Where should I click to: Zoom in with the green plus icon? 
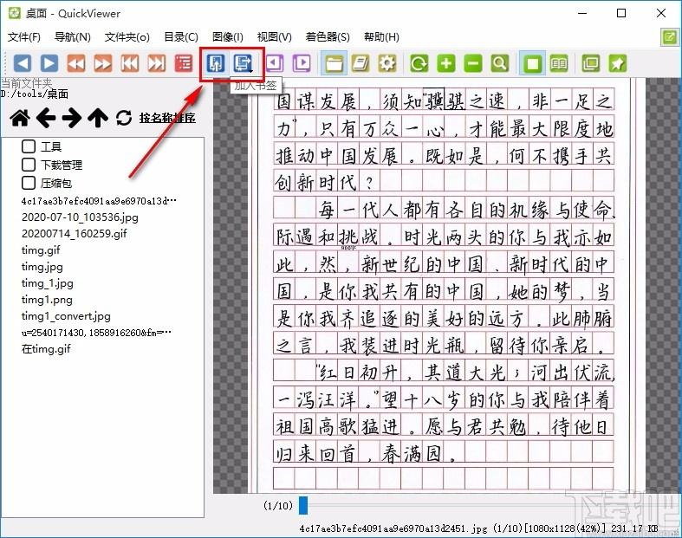(x=445, y=62)
